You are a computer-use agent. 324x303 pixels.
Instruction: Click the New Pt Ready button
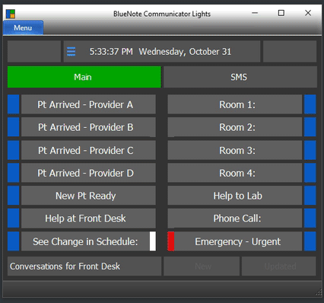click(88, 196)
